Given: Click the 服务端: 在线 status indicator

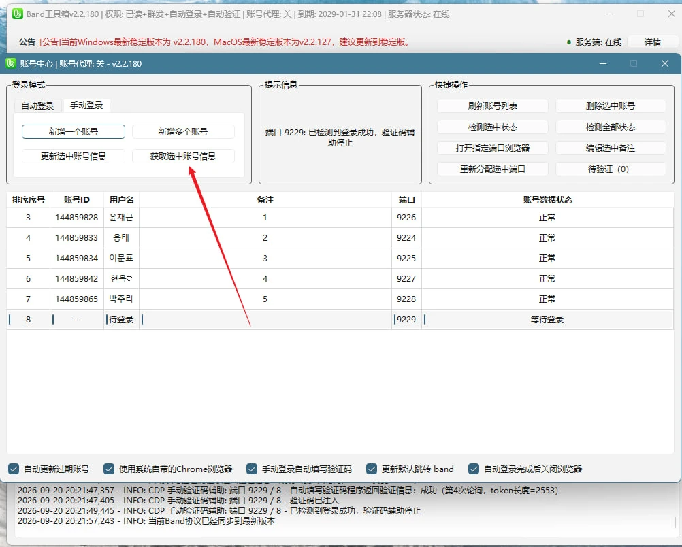Looking at the screenshot, I should pyautogui.click(x=594, y=42).
